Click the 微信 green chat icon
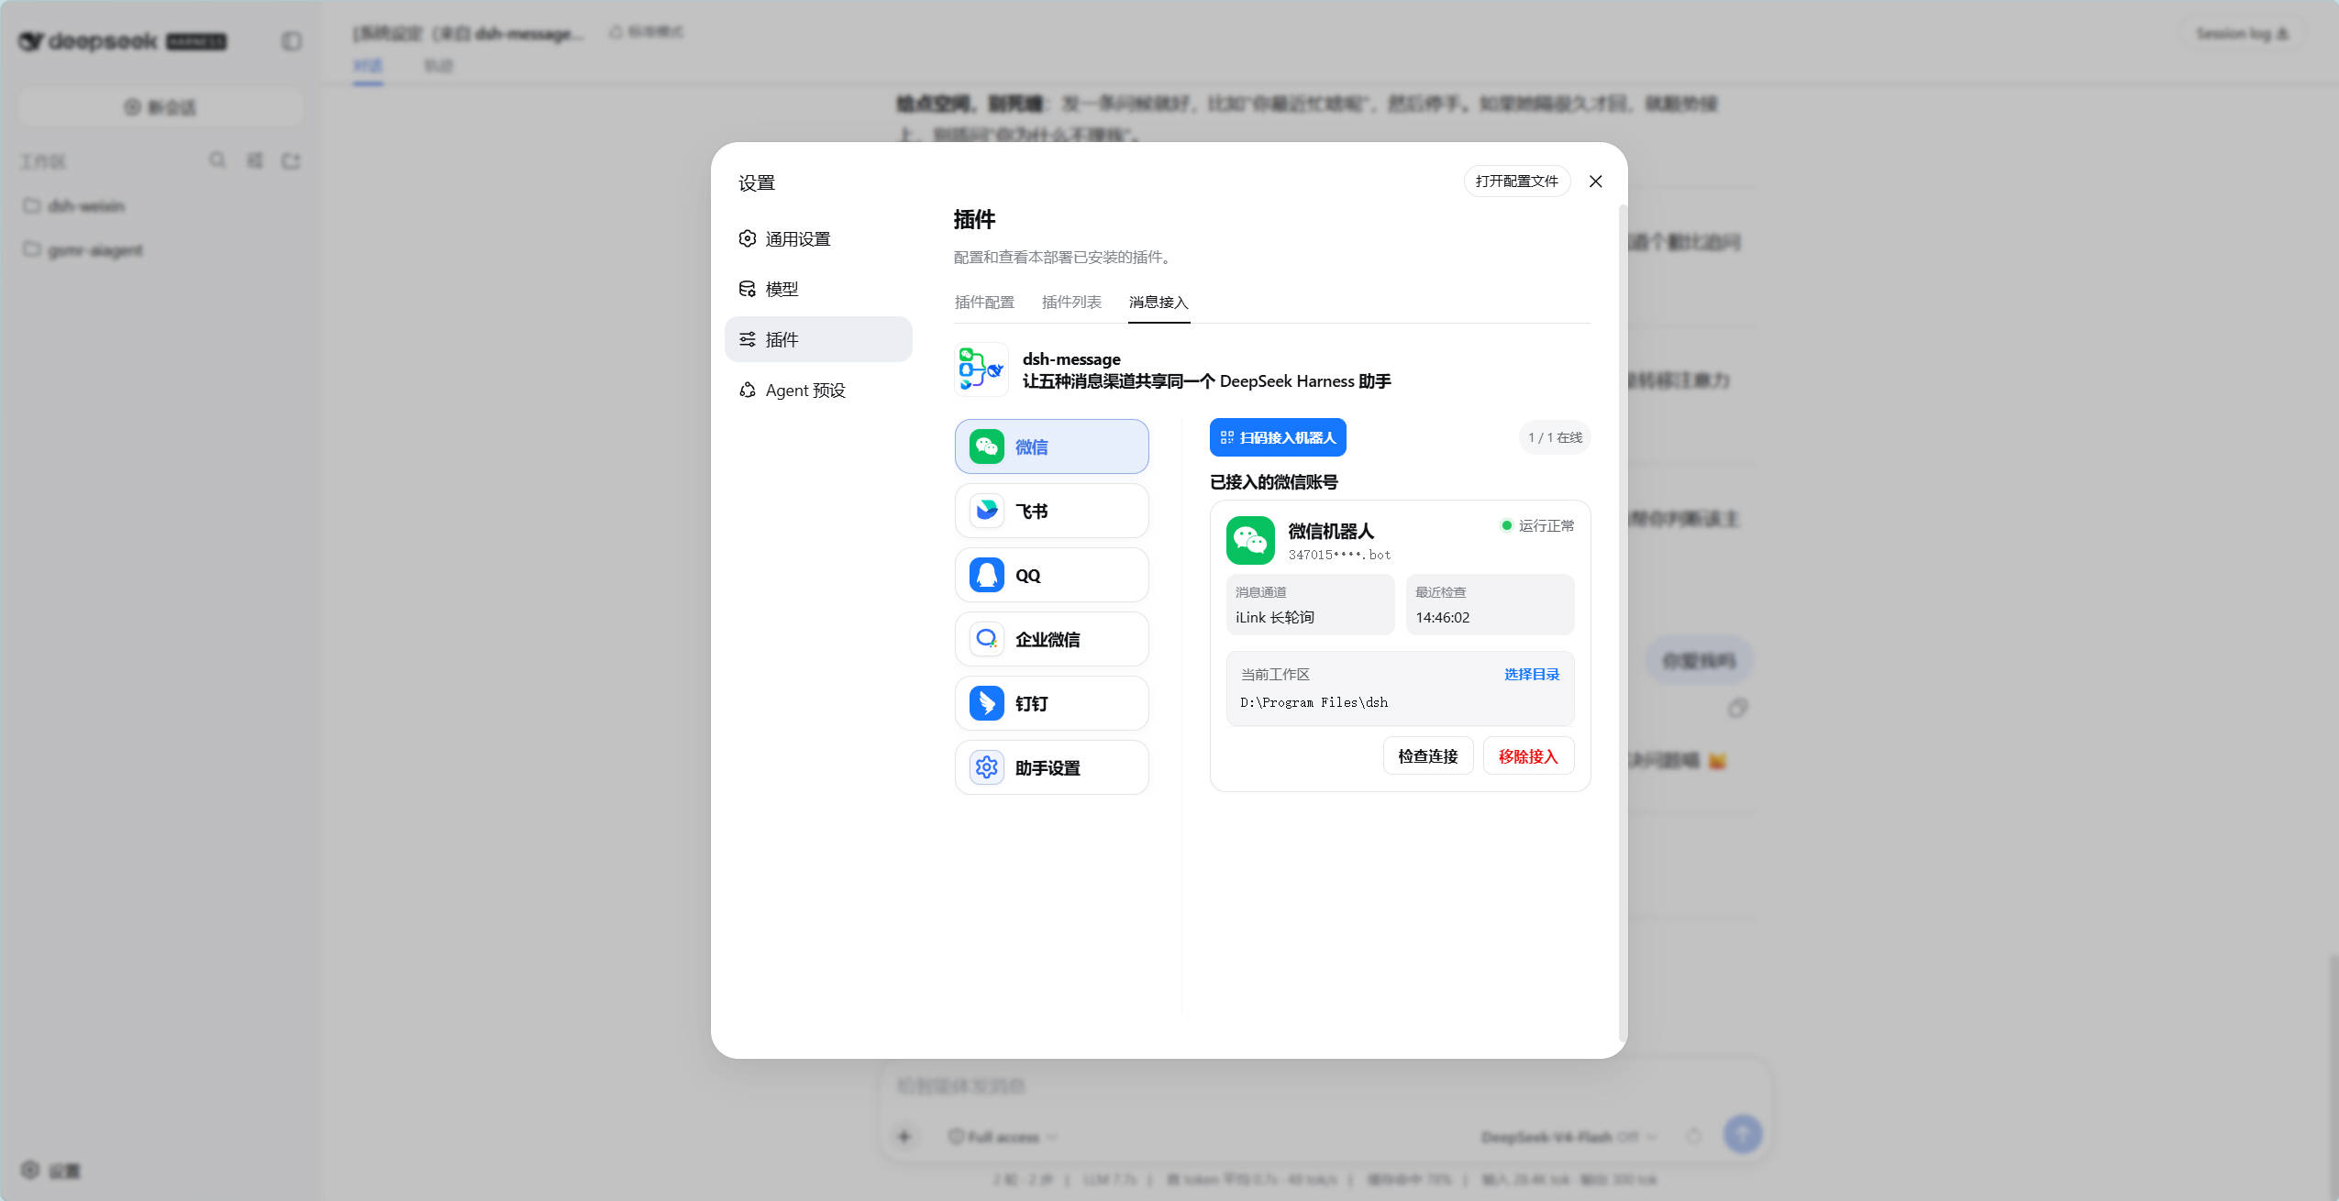This screenshot has width=2339, height=1201. click(x=987, y=446)
